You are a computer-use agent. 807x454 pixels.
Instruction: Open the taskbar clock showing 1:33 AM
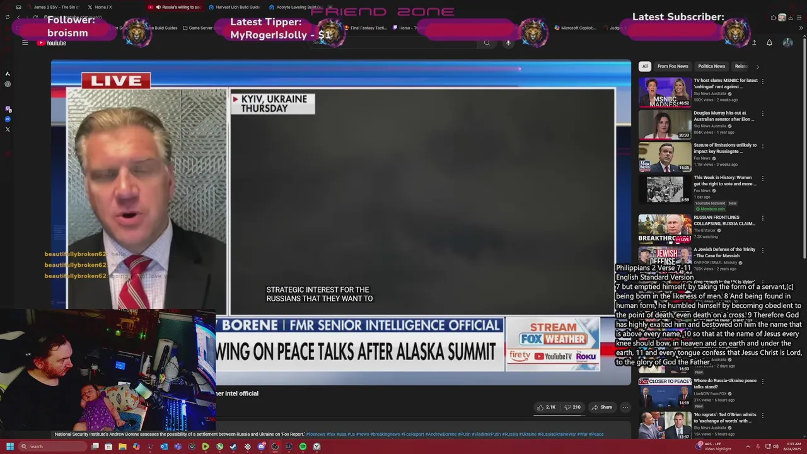[x=793, y=446]
